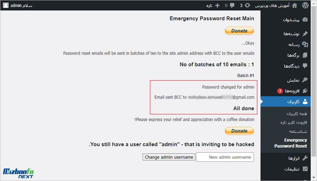This screenshot has width=317, height=181.
Task: Click the WordPress logo icon
Action: pos(305,5)
